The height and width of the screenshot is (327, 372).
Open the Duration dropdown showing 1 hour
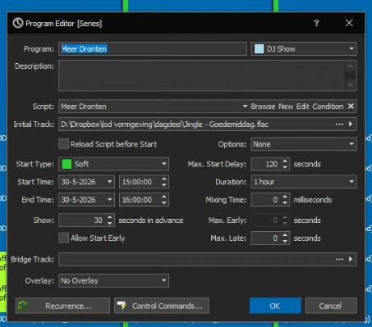(x=304, y=182)
